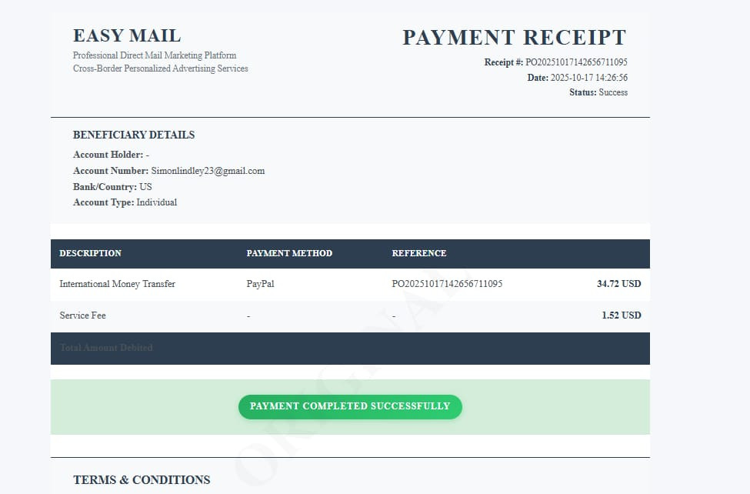This screenshot has height=494, width=750.
Task: Click the Account Type: Individual line
Action: point(125,202)
